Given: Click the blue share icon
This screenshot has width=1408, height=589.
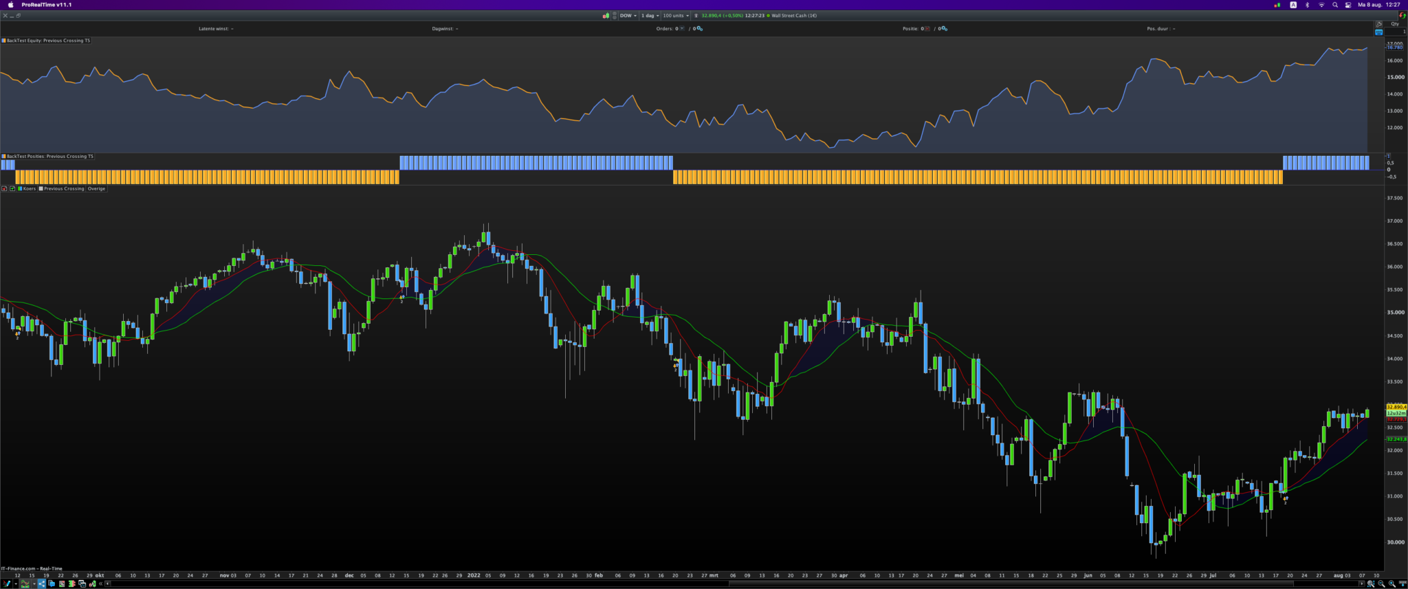Looking at the screenshot, I should point(41,584).
